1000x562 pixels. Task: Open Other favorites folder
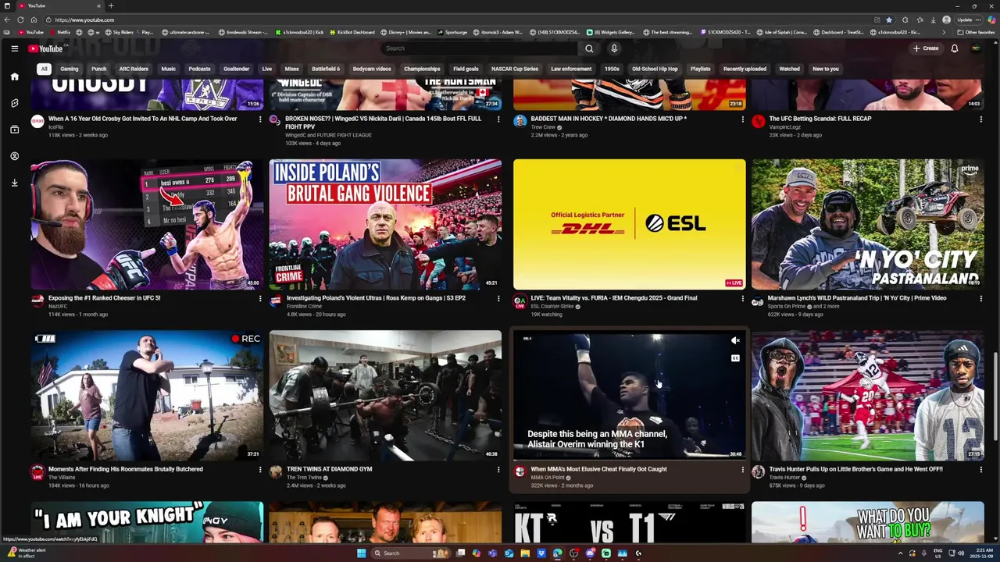pyautogui.click(x=976, y=32)
